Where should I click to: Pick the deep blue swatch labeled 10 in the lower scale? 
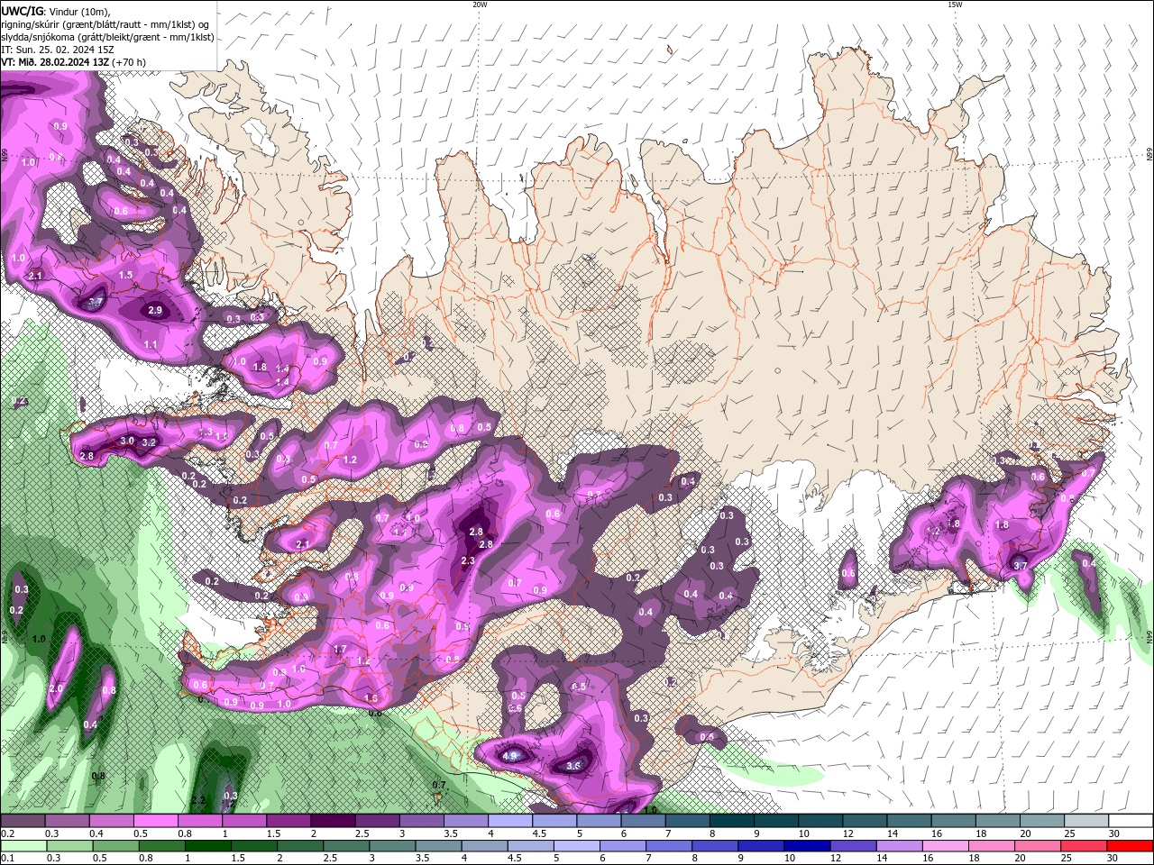pos(805,846)
